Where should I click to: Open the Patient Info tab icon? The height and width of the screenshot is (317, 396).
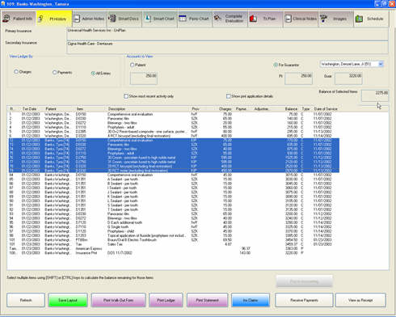tap(6, 19)
